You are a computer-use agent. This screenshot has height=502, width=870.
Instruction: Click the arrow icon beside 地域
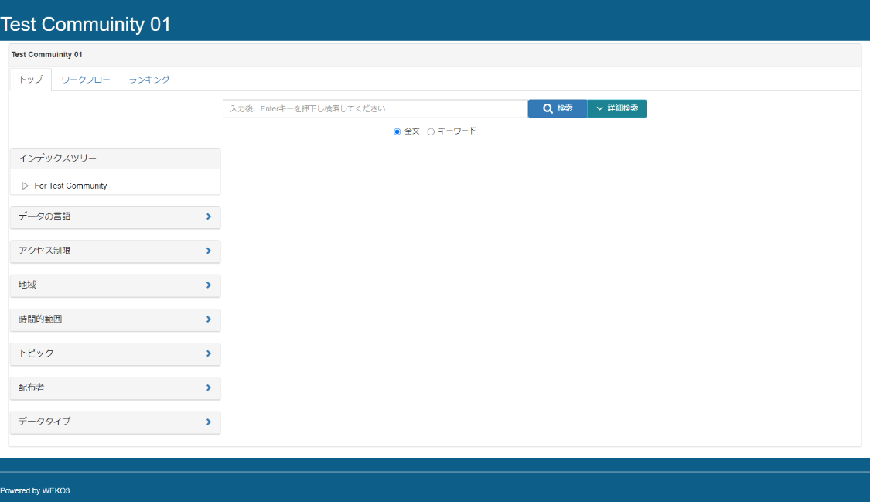pos(209,285)
